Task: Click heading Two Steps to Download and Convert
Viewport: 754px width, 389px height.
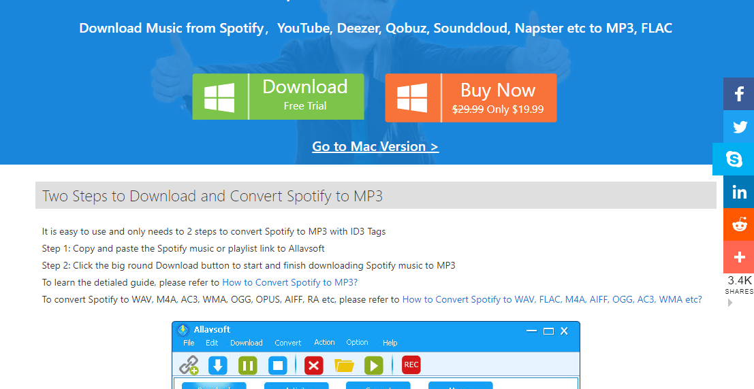Action: [x=213, y=196]
